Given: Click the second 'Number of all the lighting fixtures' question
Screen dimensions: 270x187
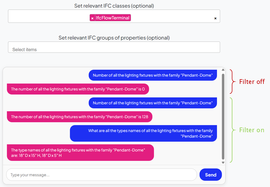Looking at the screenshot, I should [153, 103].
